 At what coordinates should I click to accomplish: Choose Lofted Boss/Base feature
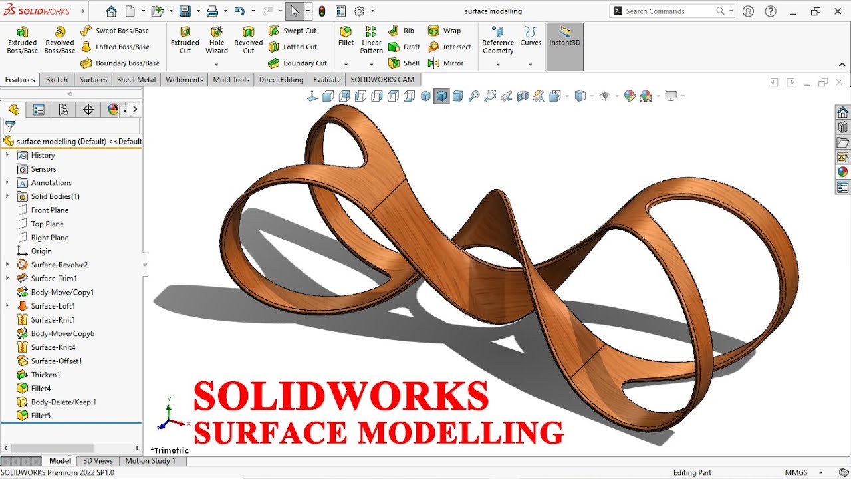[x=114, y=47]
